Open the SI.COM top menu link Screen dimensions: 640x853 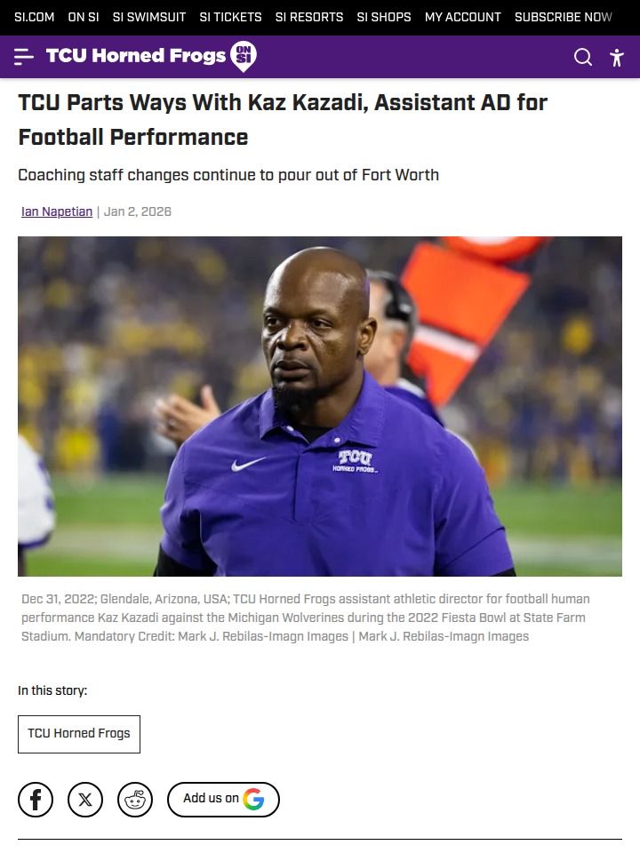[35, 17]
